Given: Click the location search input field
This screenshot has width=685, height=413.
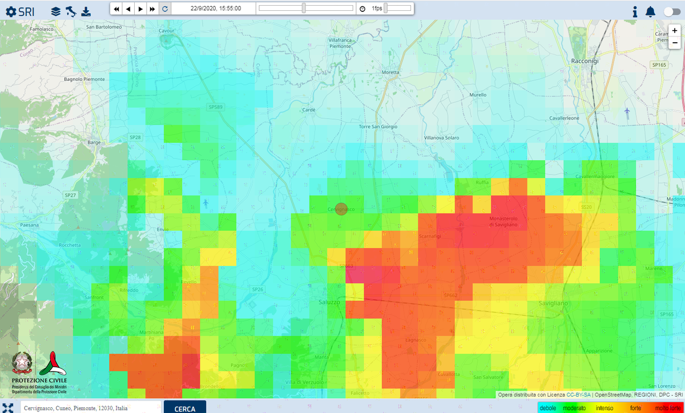Looking at the screenshot, I should tap(90, 407).
